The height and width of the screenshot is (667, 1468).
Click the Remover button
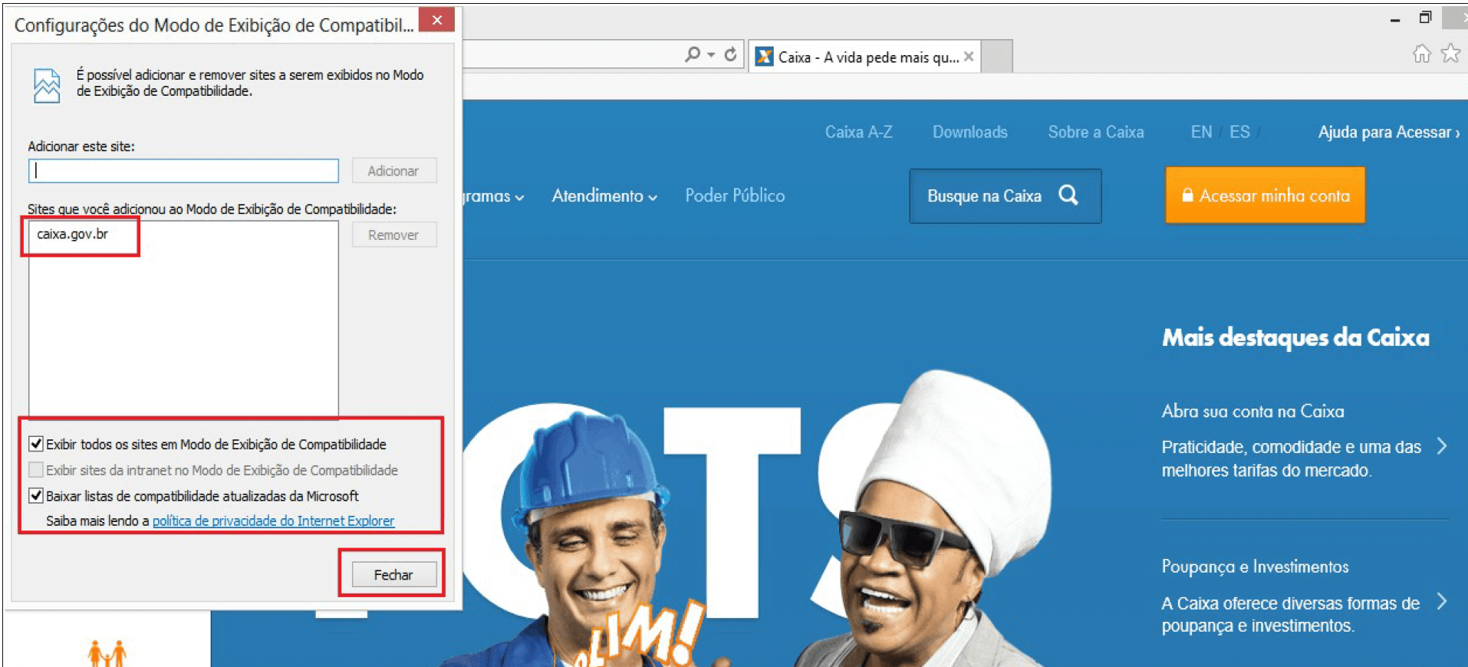click(x=394, y=235)
